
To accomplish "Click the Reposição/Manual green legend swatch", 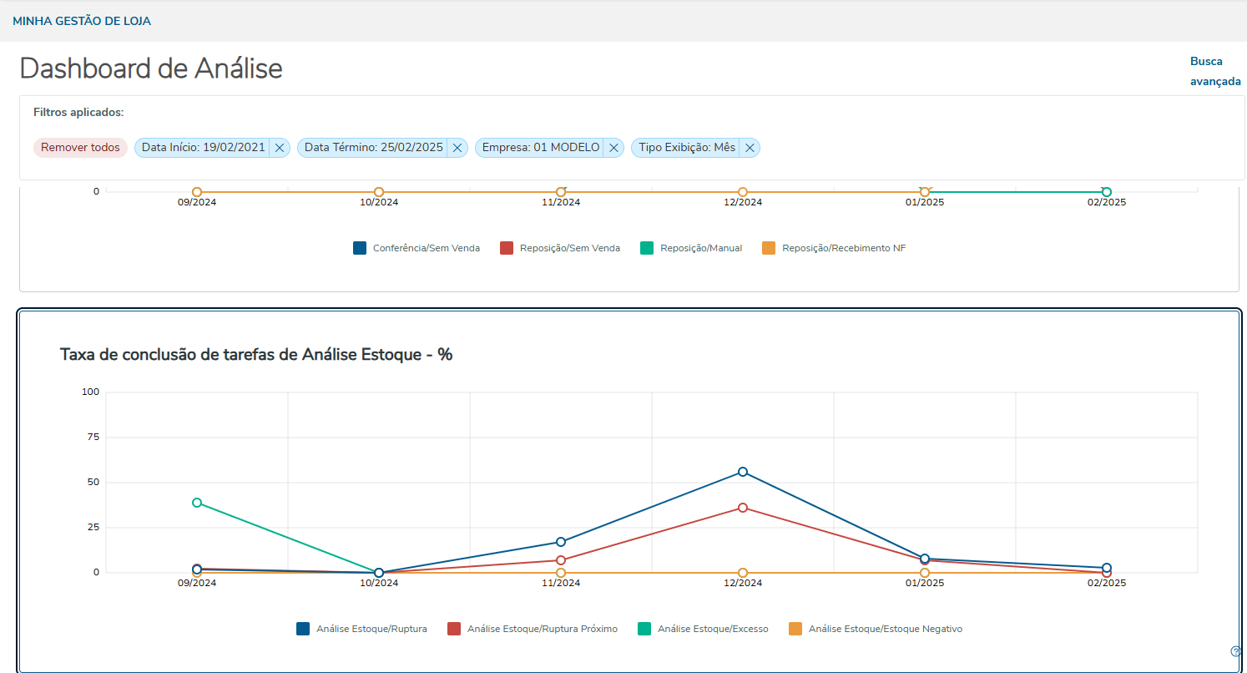I will point(647,248).
